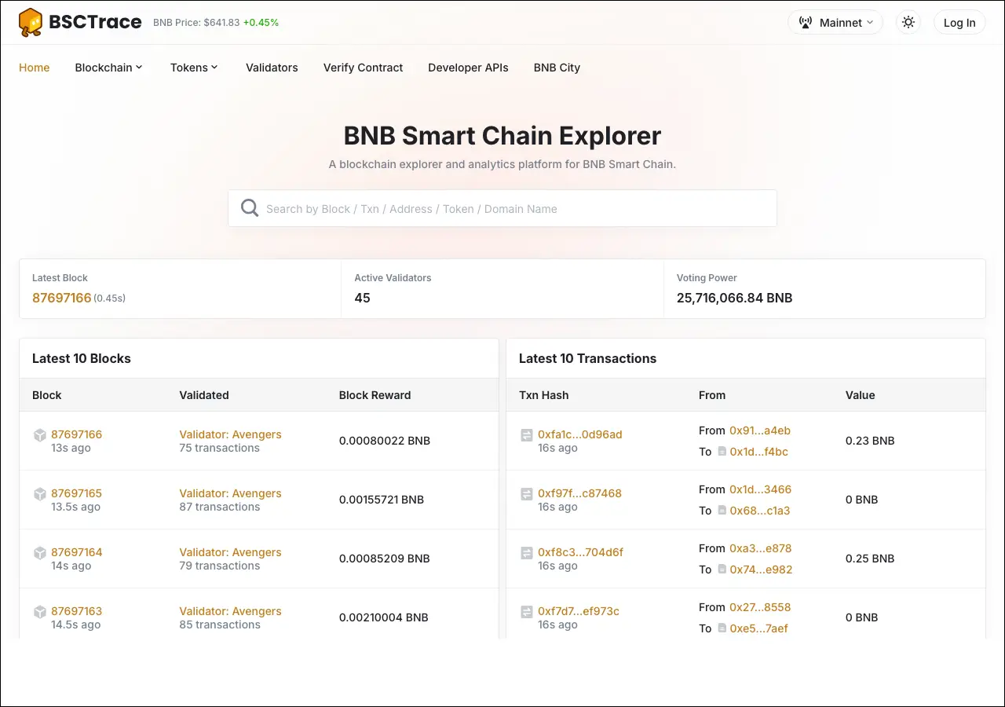Viewport: 1005px width, 707px height.
Task: Click the contract icon next to 0x1d...f4bc
Action: point(722,452)
